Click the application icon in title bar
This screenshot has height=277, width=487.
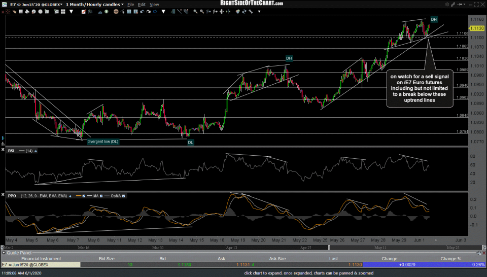pyautogui.click(x=4, y=5)
